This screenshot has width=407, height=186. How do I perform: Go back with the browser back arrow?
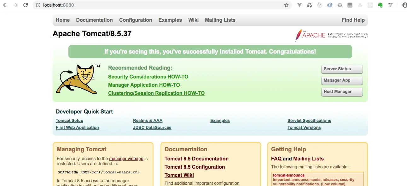[x=5, y=5]
